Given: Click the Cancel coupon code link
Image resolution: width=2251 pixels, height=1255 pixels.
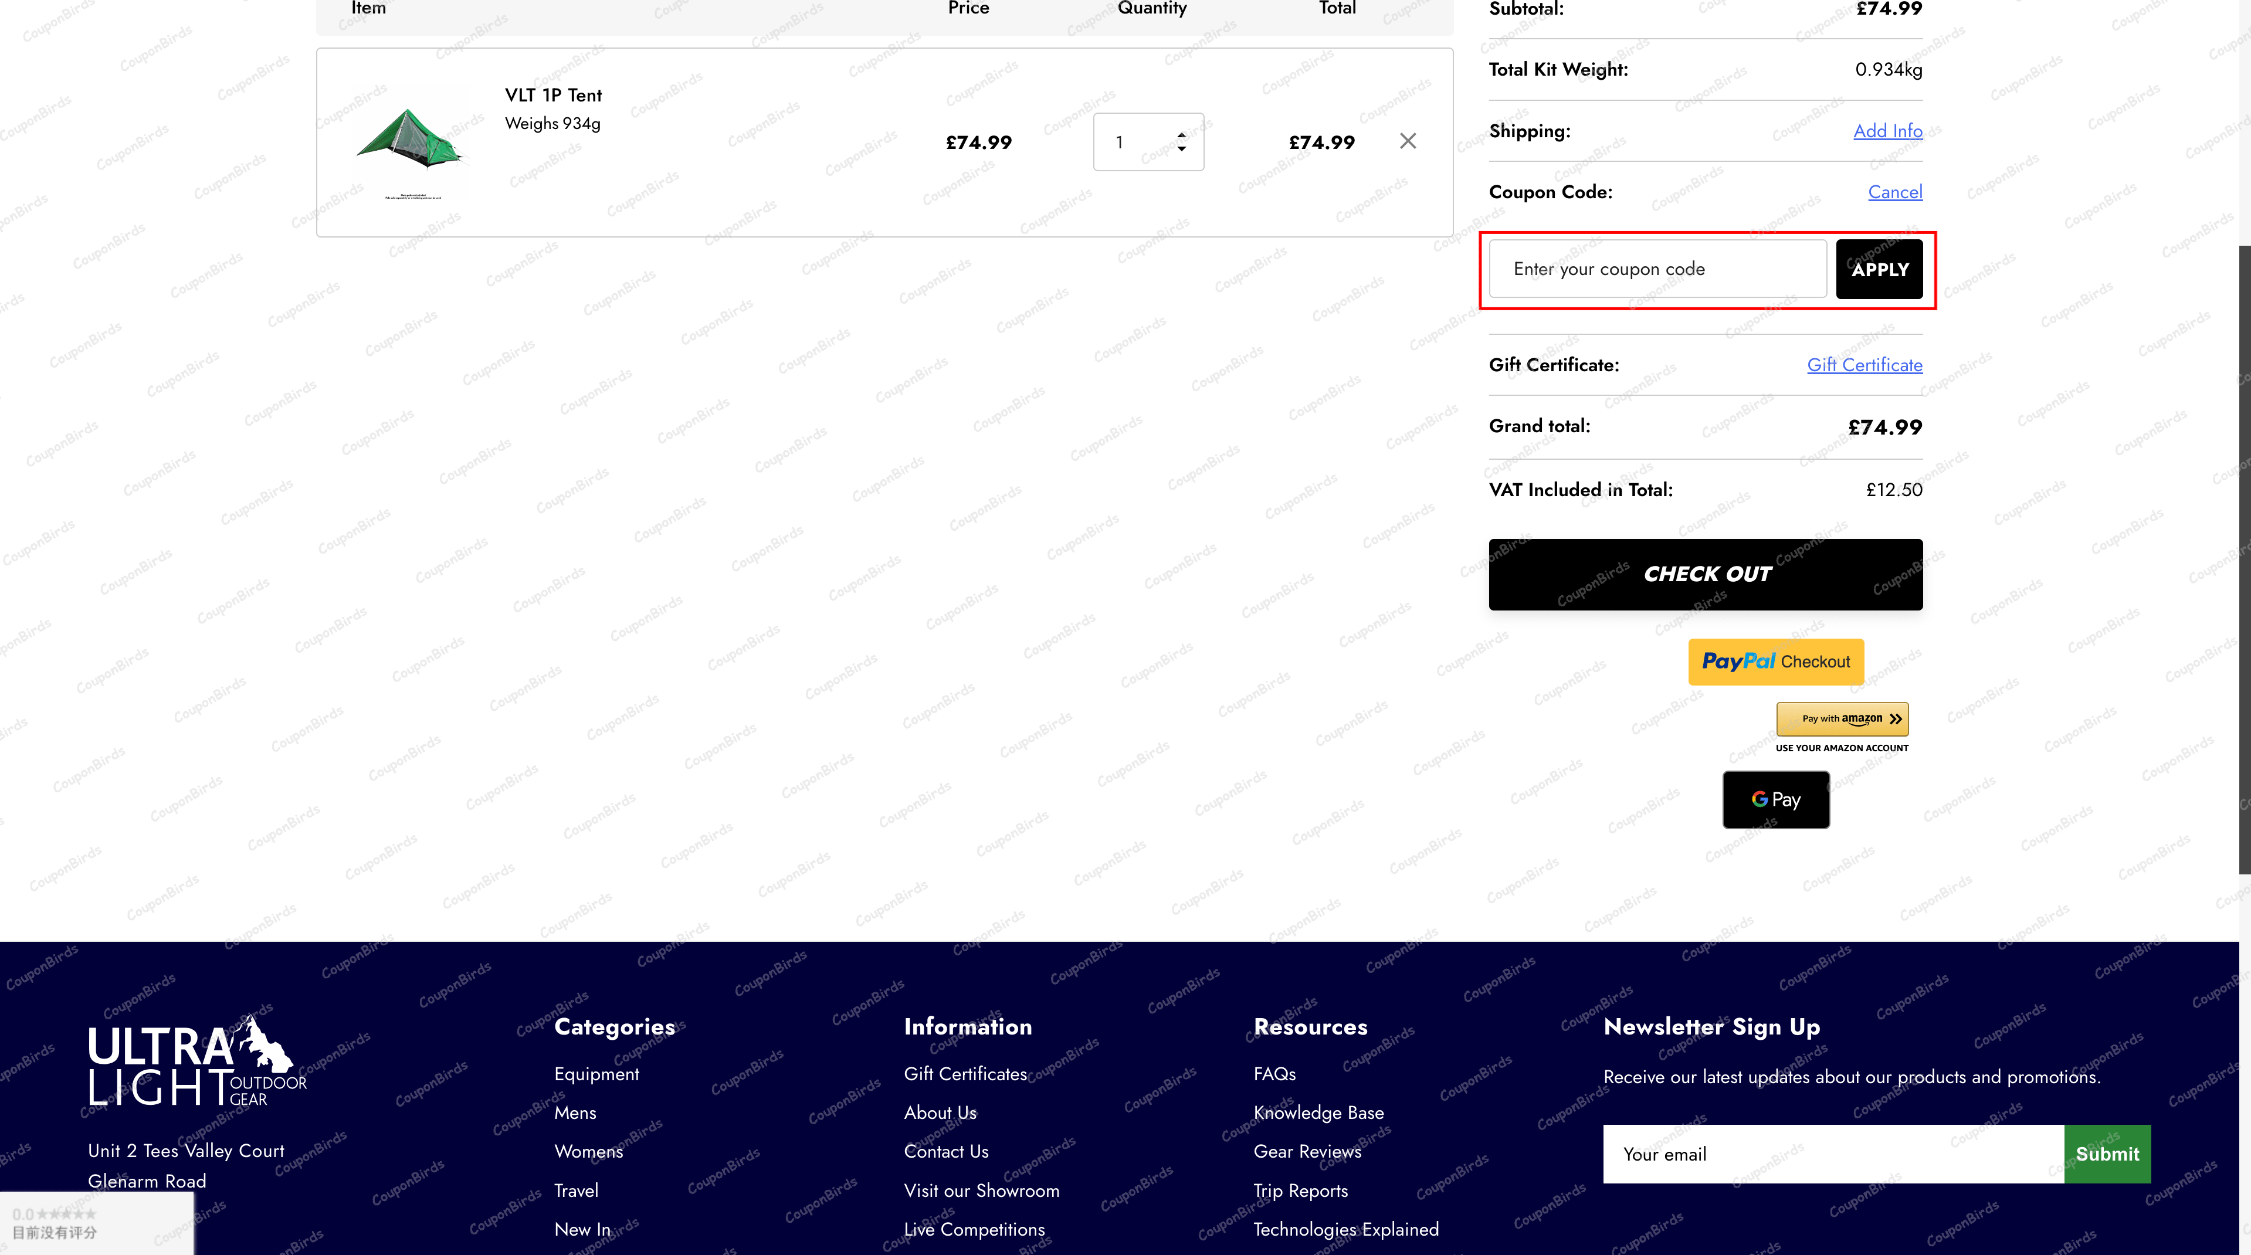Looking at the screenshot, I should click(1894, 192).
